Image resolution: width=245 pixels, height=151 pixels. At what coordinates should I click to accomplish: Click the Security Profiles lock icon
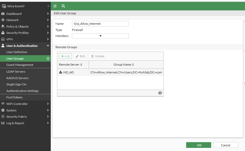pos(3,33)
